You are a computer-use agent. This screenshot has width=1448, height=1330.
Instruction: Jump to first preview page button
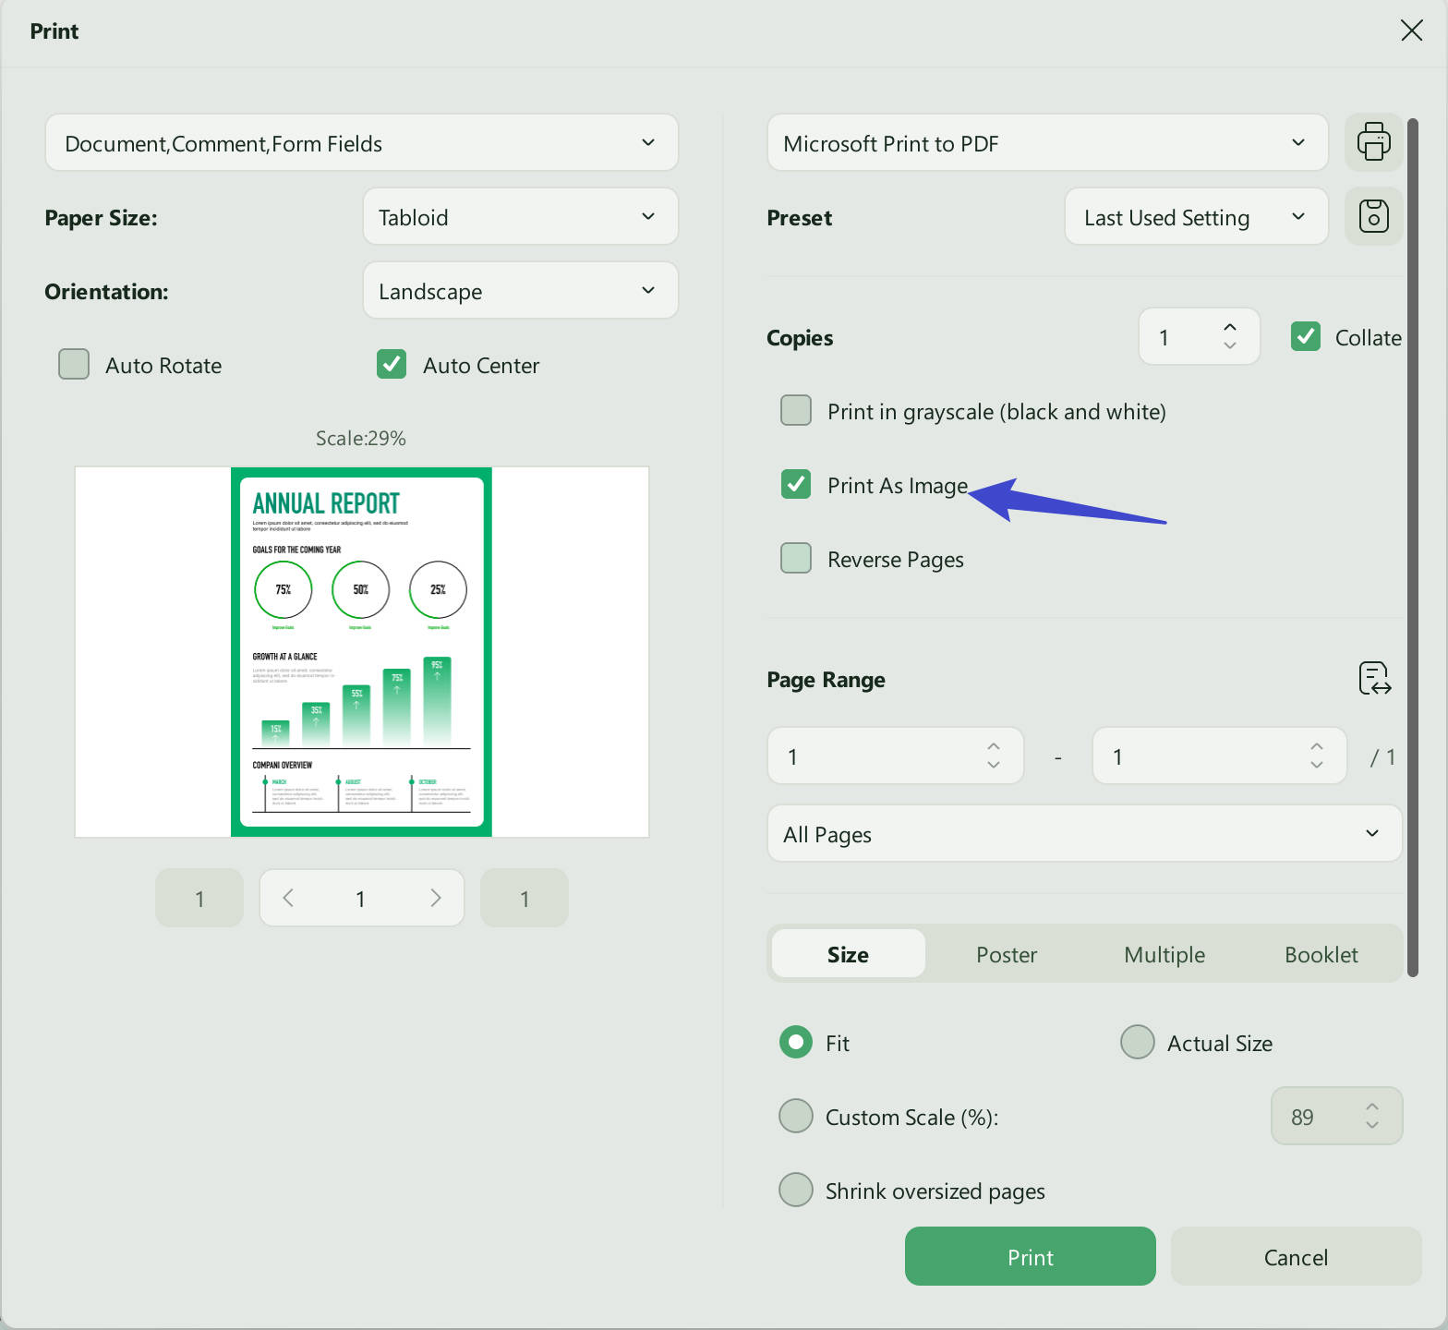[199, 898]
